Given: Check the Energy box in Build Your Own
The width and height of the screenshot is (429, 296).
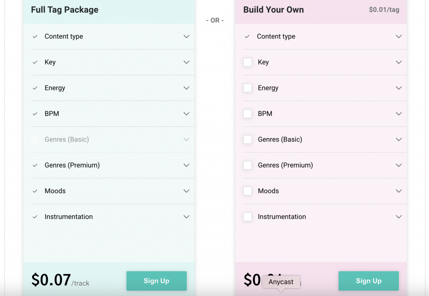Looking at the screenshot, I should point(248,88).
